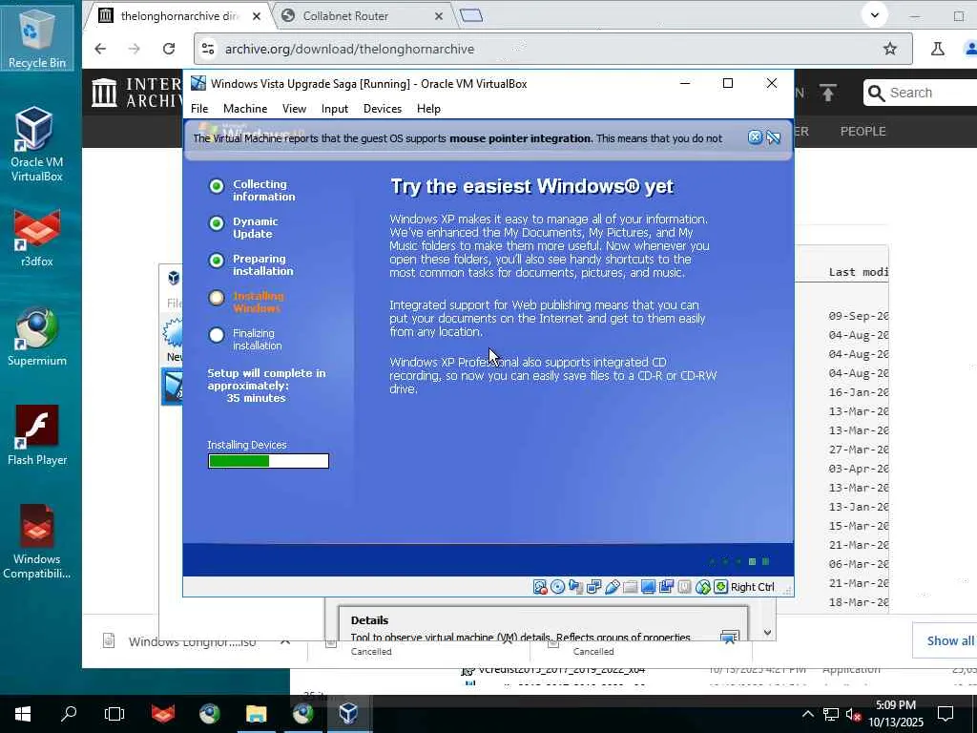Click the browser labs flask icon

[938, 49]
